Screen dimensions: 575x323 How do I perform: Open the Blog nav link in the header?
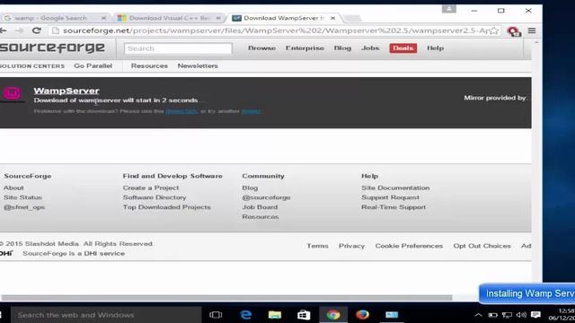point(342,48)
